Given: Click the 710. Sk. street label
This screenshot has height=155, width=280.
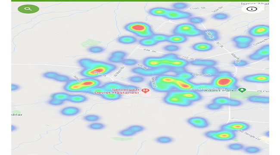Looking at the screenshot, I should tap(188, 58).
